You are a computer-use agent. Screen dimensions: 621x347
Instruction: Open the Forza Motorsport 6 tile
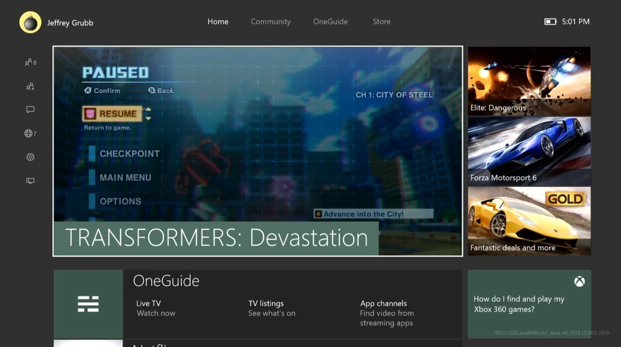pos(529,151)
